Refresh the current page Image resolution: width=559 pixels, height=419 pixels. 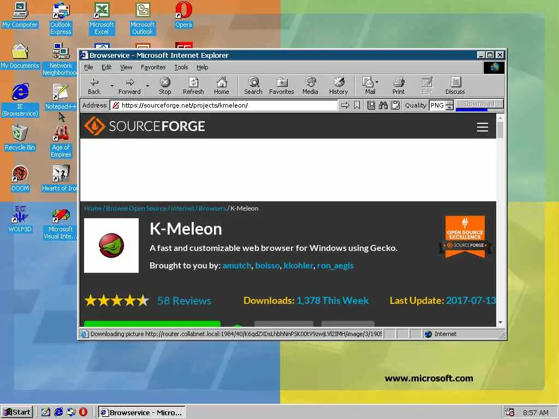193,86
